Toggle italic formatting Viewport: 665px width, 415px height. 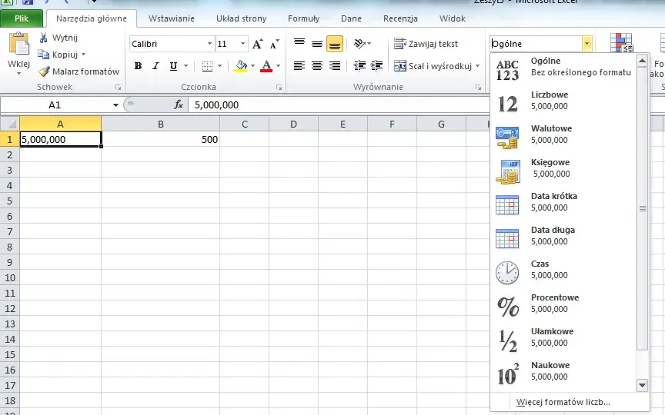pos(155,66)
